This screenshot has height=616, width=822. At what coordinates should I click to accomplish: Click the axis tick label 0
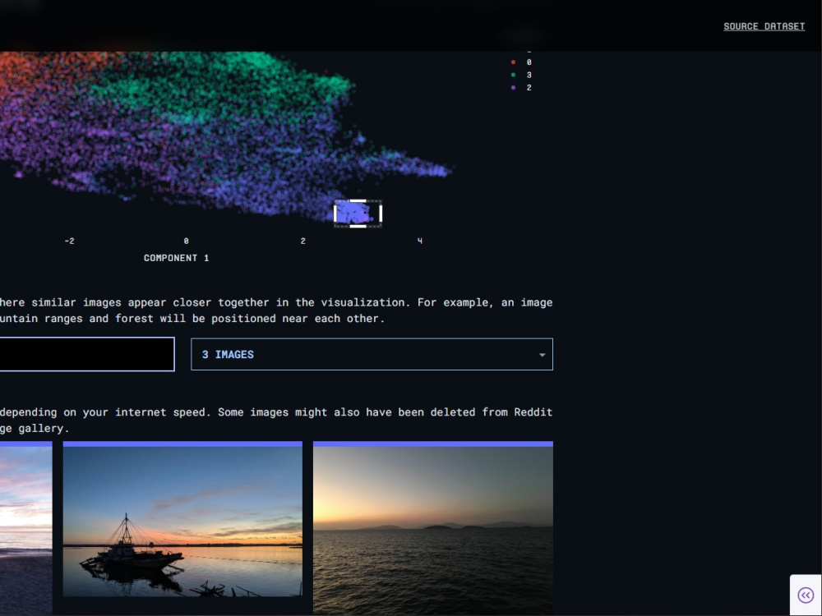(x=186, y=241)
